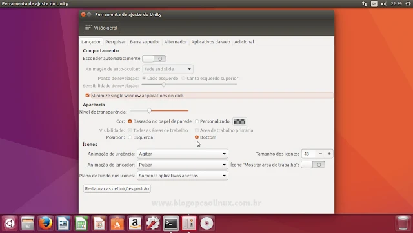
Task: Click the 22:39 clock indicator
Action: 396,4
